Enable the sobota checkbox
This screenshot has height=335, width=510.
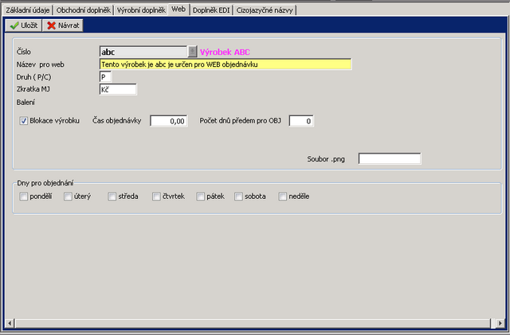tap(238, 197)
